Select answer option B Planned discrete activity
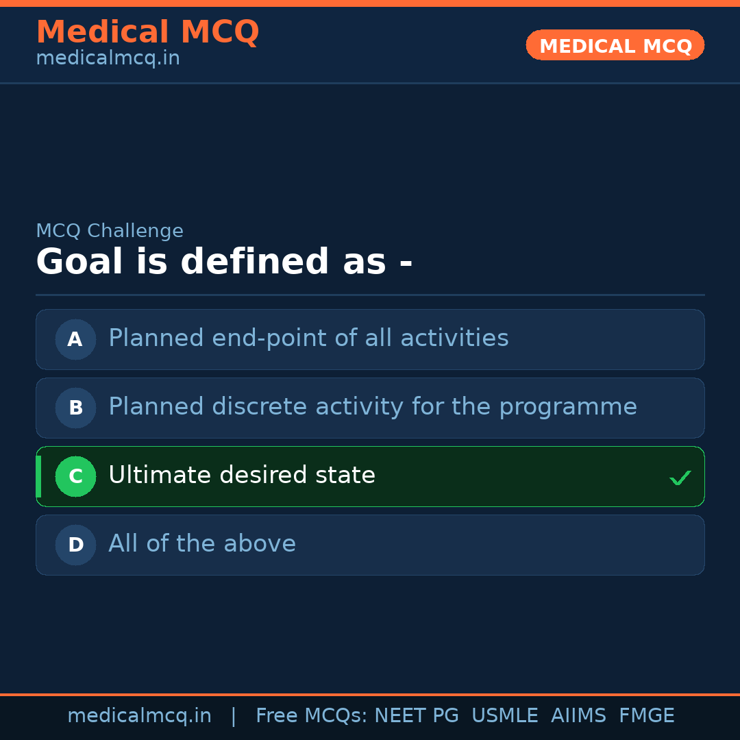The width and height of the screenshot is (740, 740). (x=370, y=408)
